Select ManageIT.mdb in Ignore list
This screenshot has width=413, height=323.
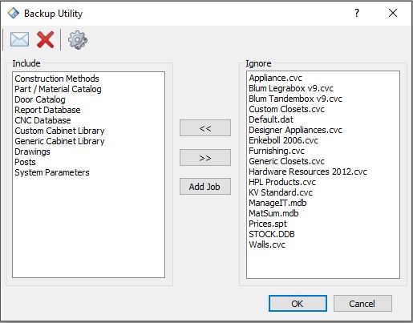click(277, 203)
